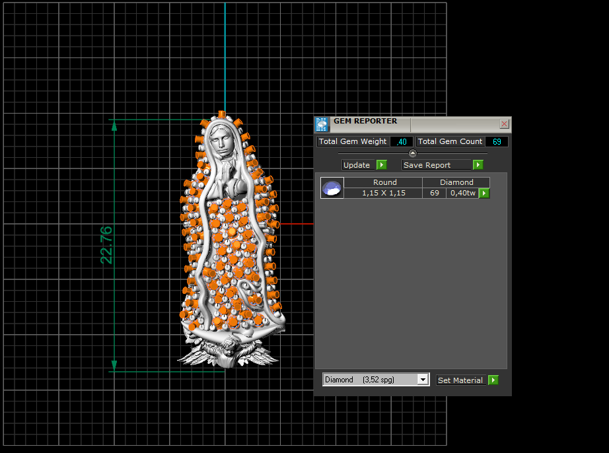Image resolution: width=609 pixels, height=453 pixels.
Task: Select the Round shape cell in gem table
Action: 384,182
